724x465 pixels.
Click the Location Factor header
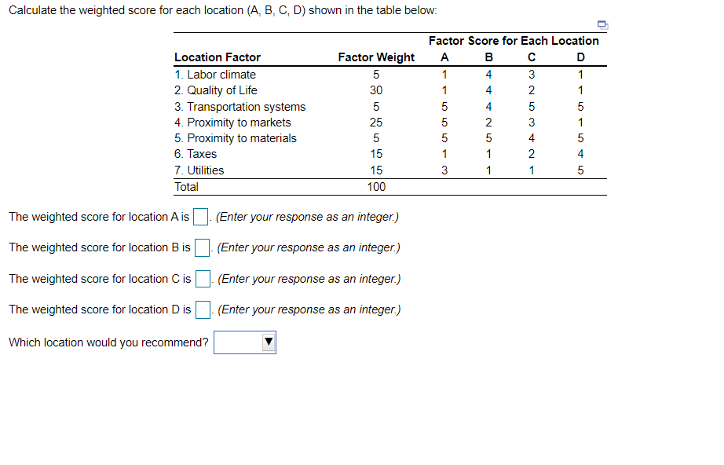click(x=217, y=57)
